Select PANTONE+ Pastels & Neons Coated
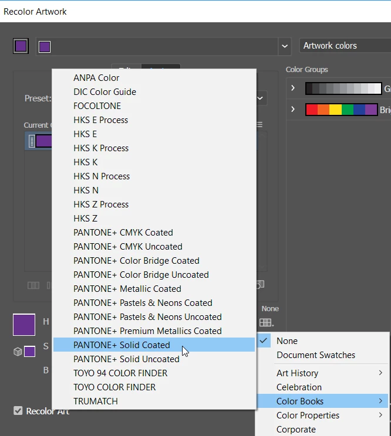Image resolution: width=391 pixels, height=436 pixels. (x=154, y=303)
